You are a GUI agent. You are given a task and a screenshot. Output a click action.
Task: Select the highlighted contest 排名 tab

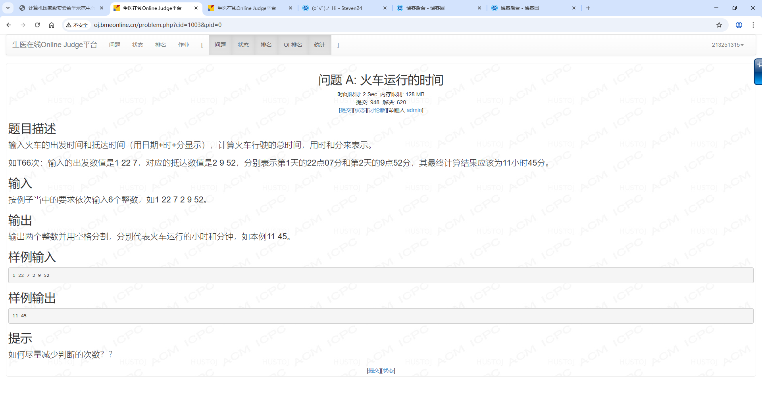(266, 45)
